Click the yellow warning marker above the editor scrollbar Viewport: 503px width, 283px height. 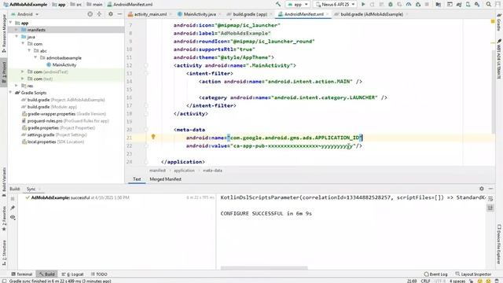tap(493, 21)
